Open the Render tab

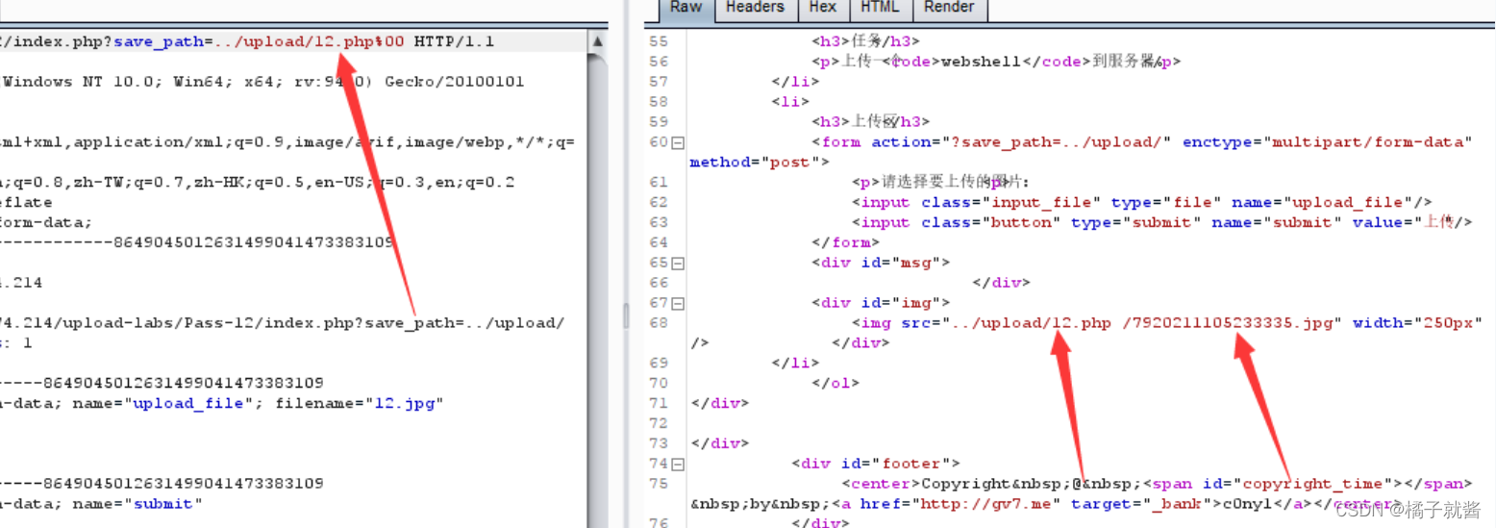tap(949, 8)
